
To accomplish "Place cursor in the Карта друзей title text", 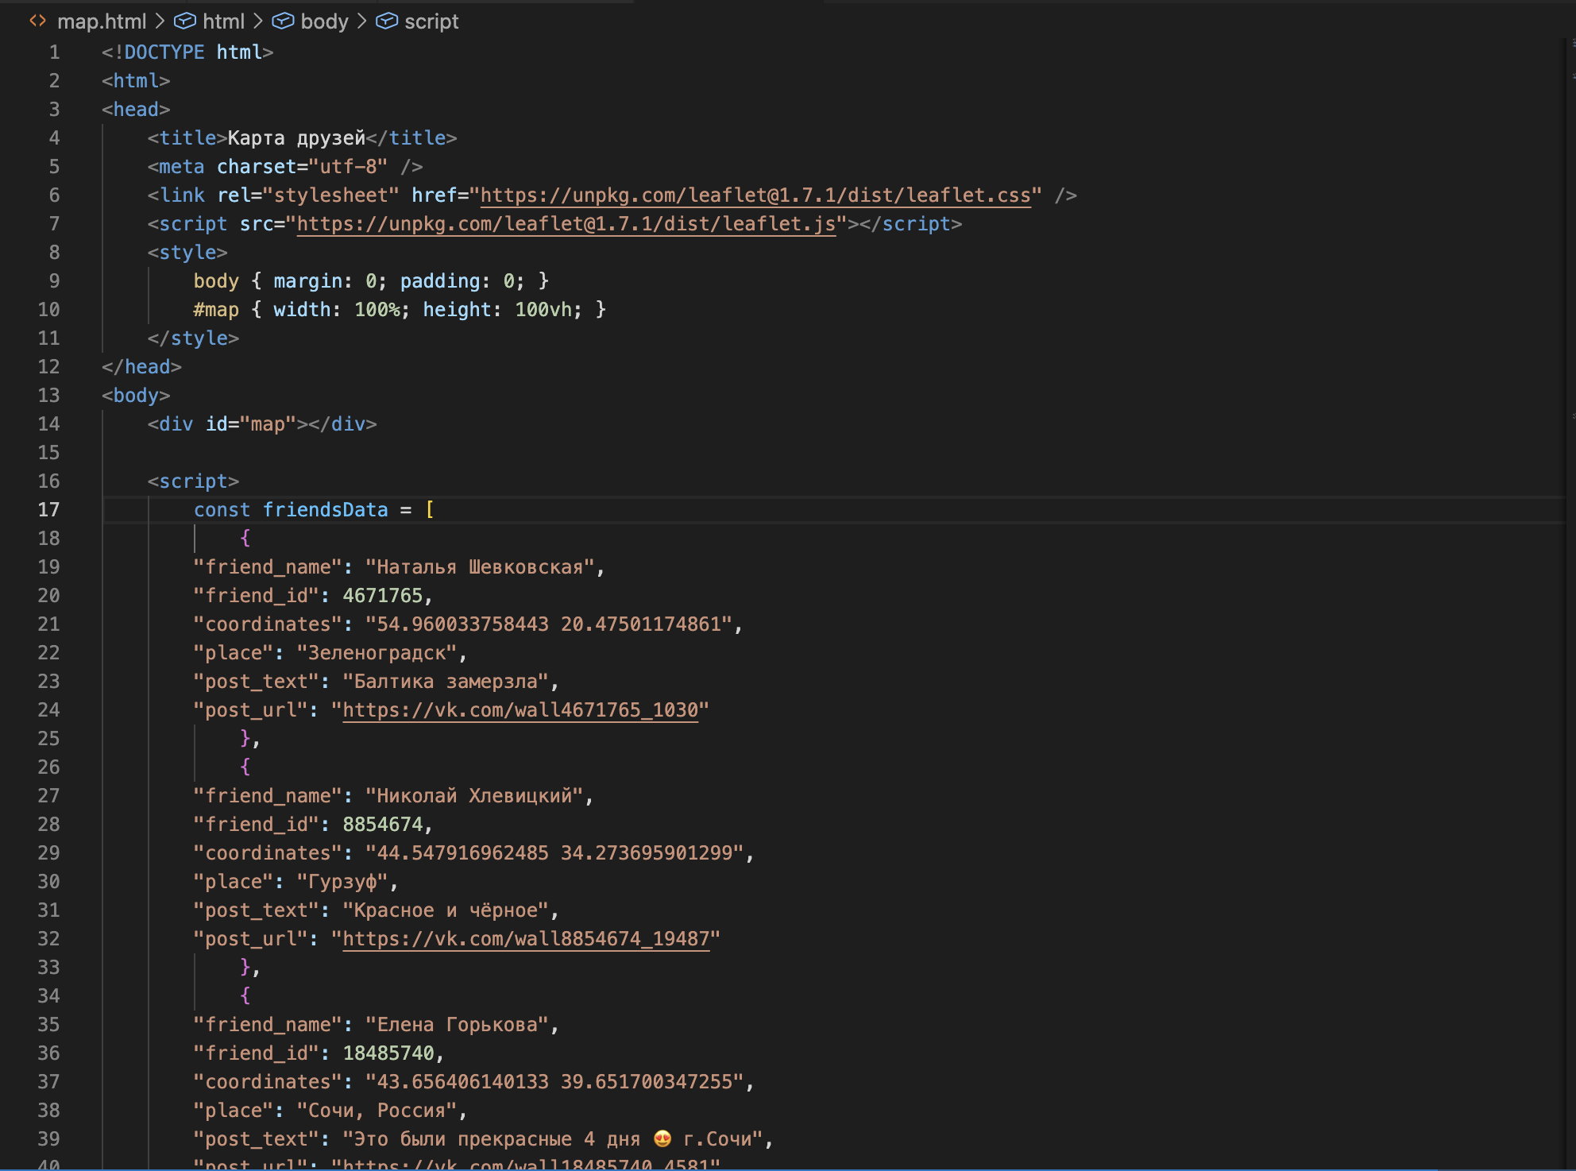I will [x=295, y=138].
